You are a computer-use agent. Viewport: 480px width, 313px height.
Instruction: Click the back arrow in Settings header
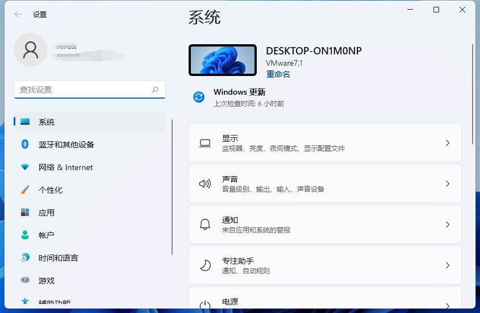tap(18, 15)
